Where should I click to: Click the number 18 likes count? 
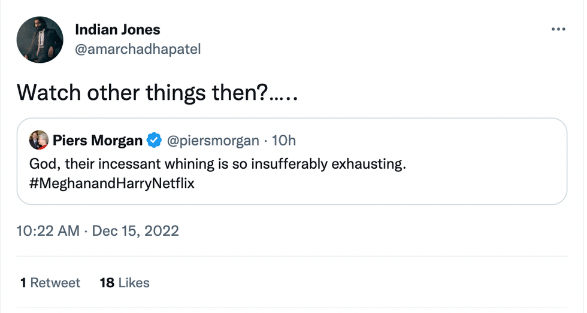pyautogui.click(x=107, y=282)
